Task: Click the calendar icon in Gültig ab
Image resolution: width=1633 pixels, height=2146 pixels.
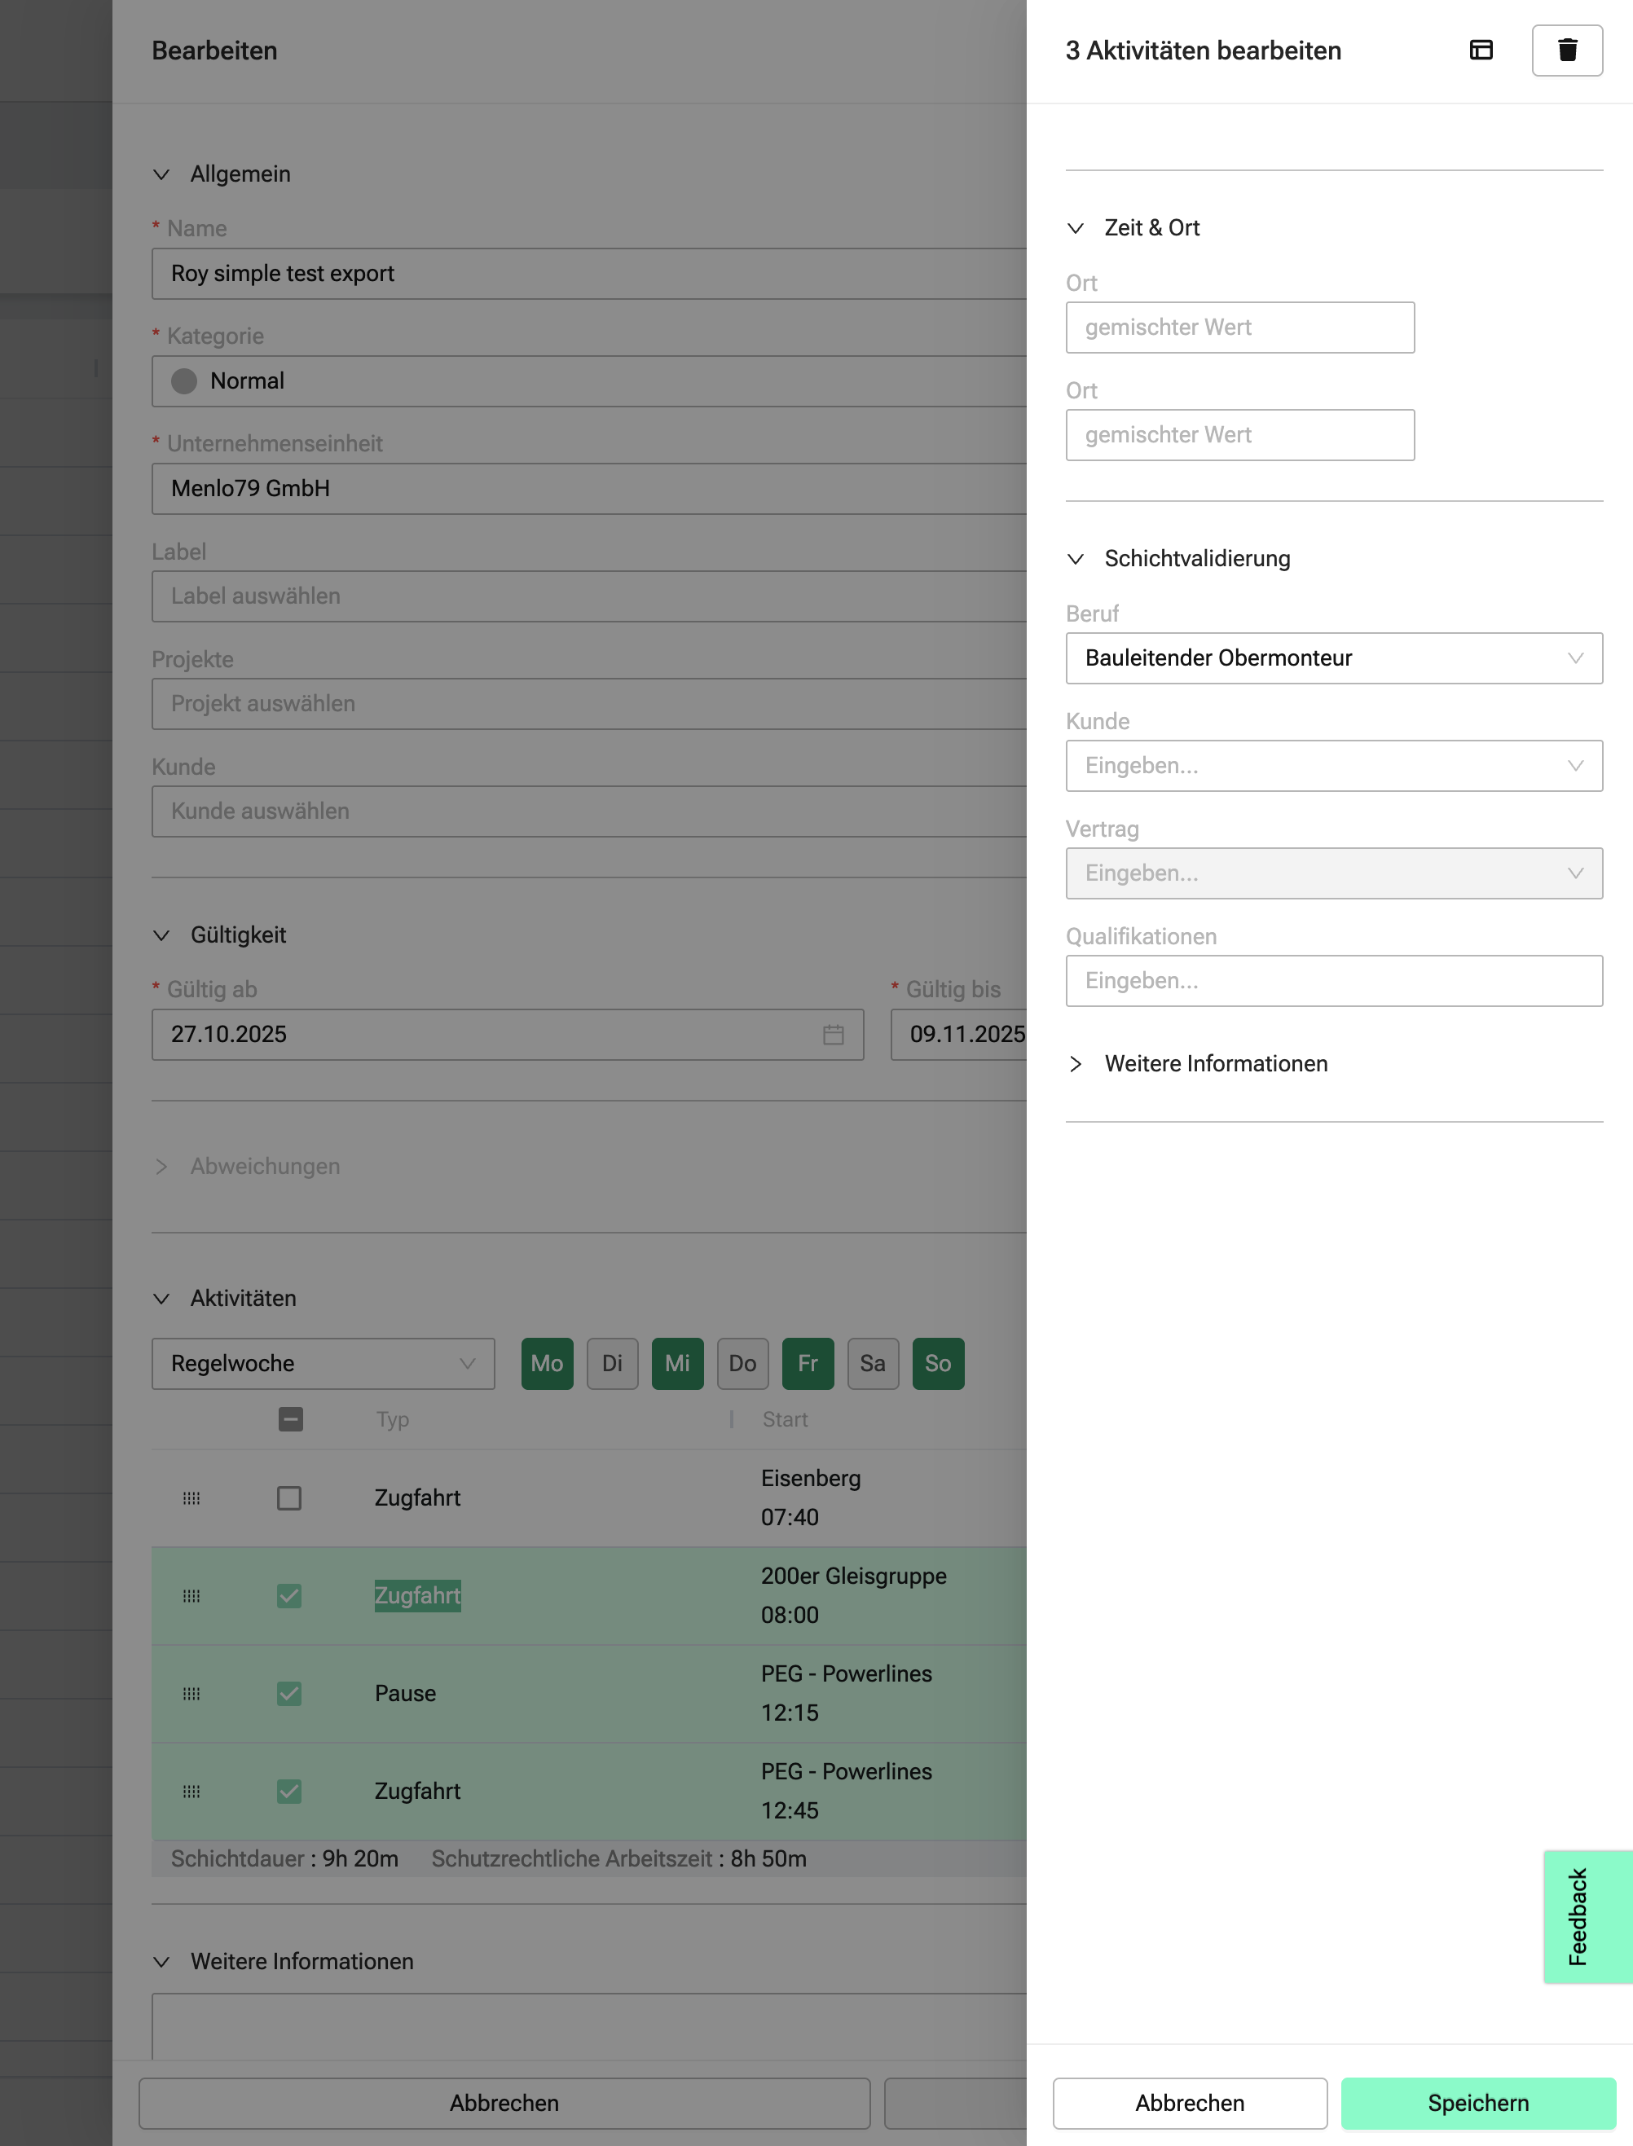Action: click(833, 1034)
